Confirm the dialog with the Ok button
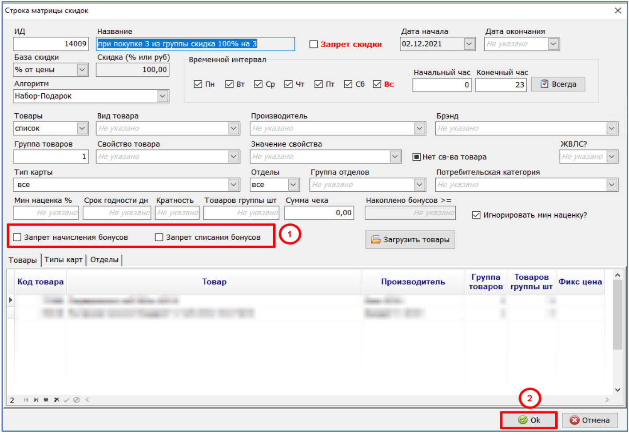The image size is (629, 435). 529,420
